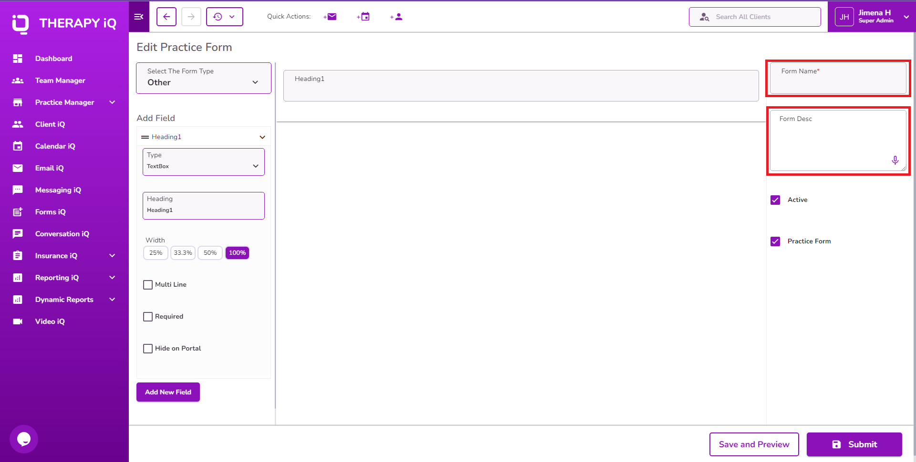Open the chat bubble widget
The image size is (916, 462).
[24, 439]
